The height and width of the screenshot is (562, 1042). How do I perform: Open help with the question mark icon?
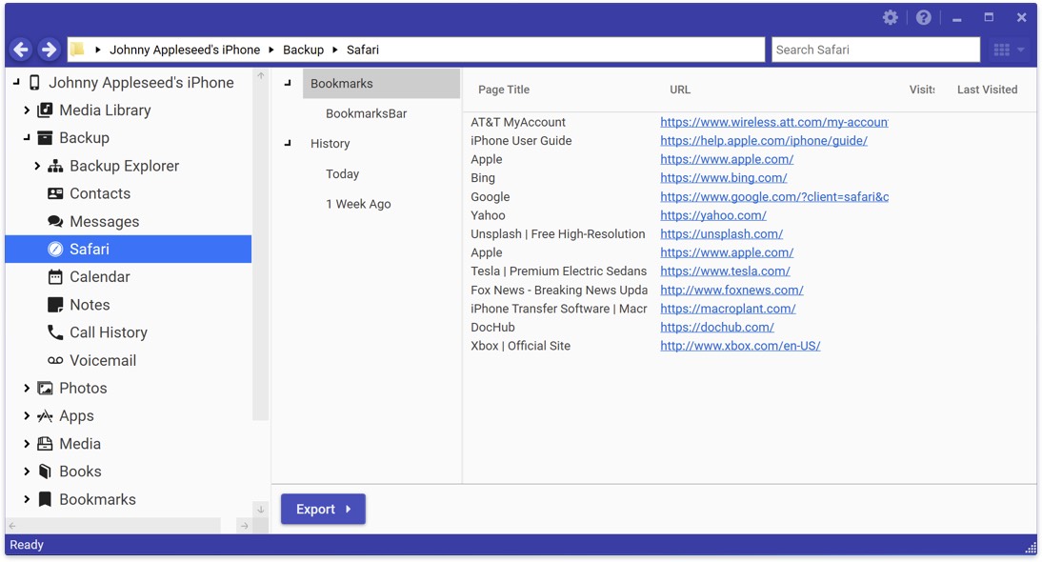coord(923,18)
